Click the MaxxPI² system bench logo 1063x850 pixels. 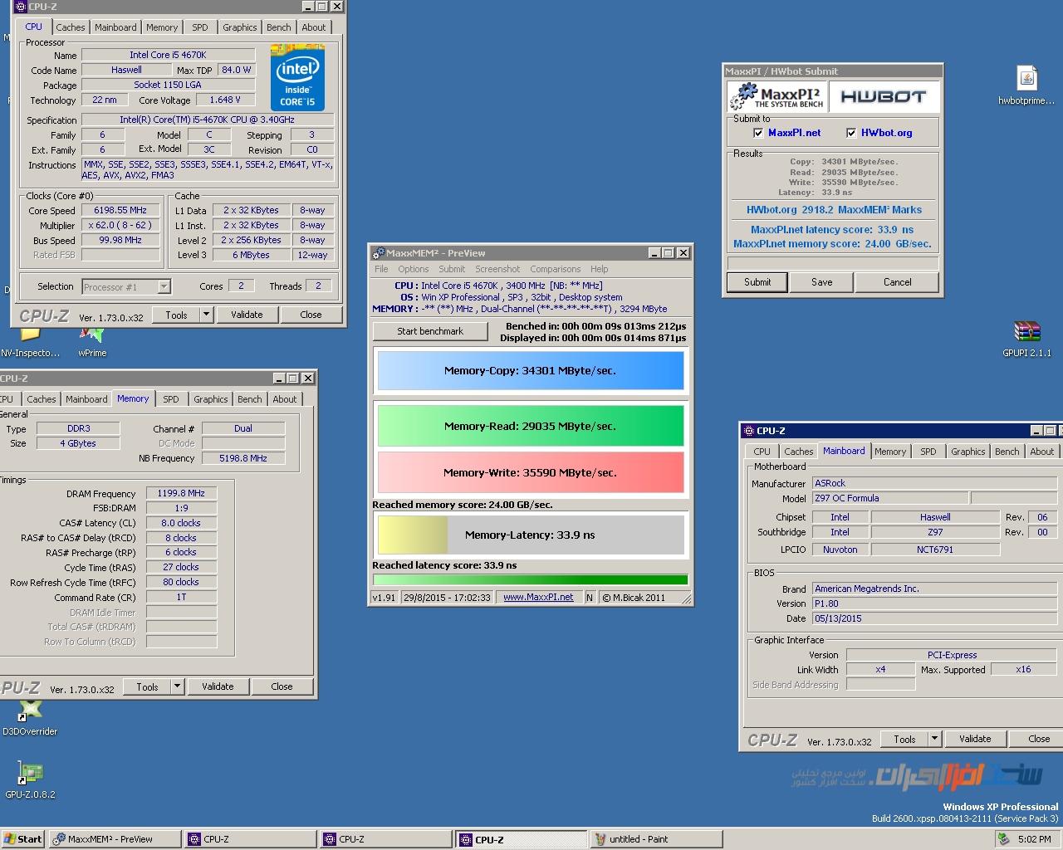point(778,96)
